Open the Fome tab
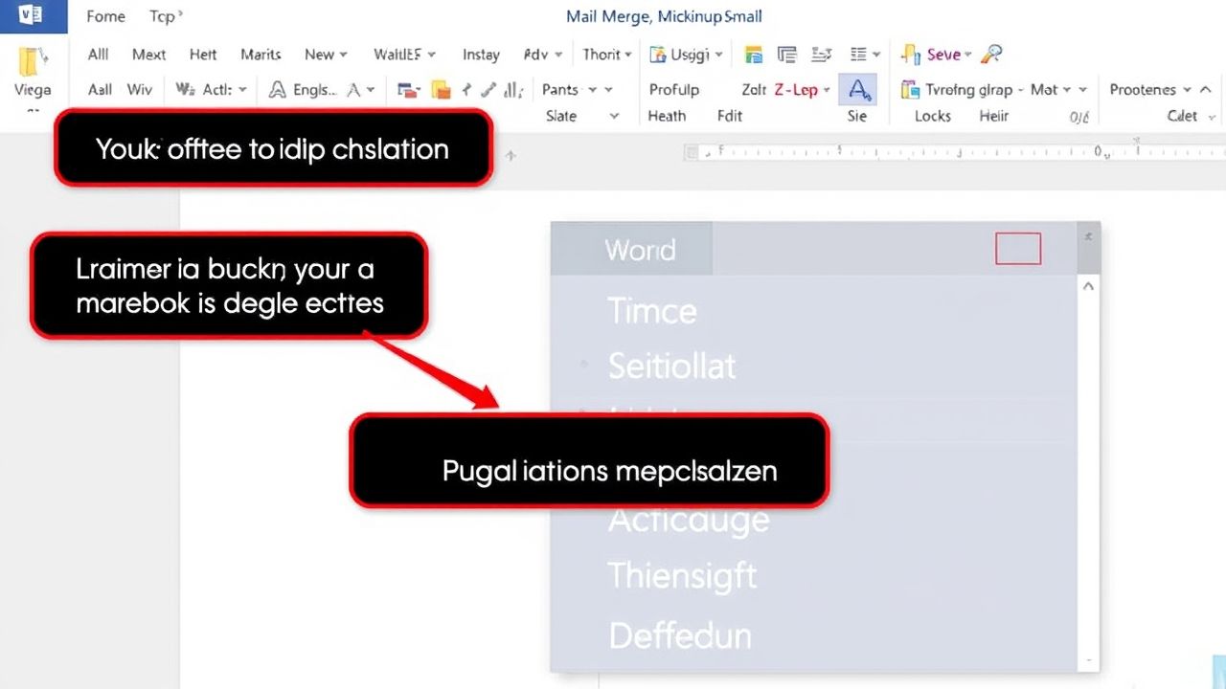This screenshot has width=1226, height=689. (x=105, y=16)
